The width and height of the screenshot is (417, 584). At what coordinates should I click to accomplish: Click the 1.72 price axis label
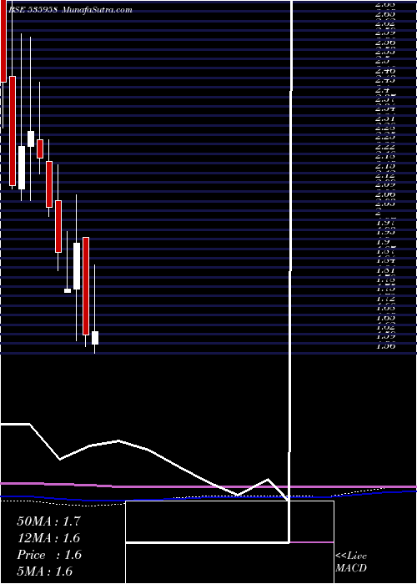point(385,299)
